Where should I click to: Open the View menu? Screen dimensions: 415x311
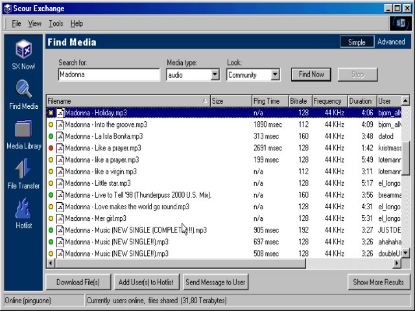34,23
